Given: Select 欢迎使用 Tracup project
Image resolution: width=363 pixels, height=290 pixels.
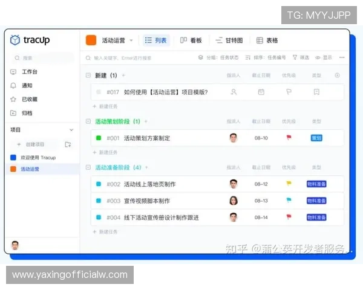Looking at the screenshot, I should coord(42,158).
